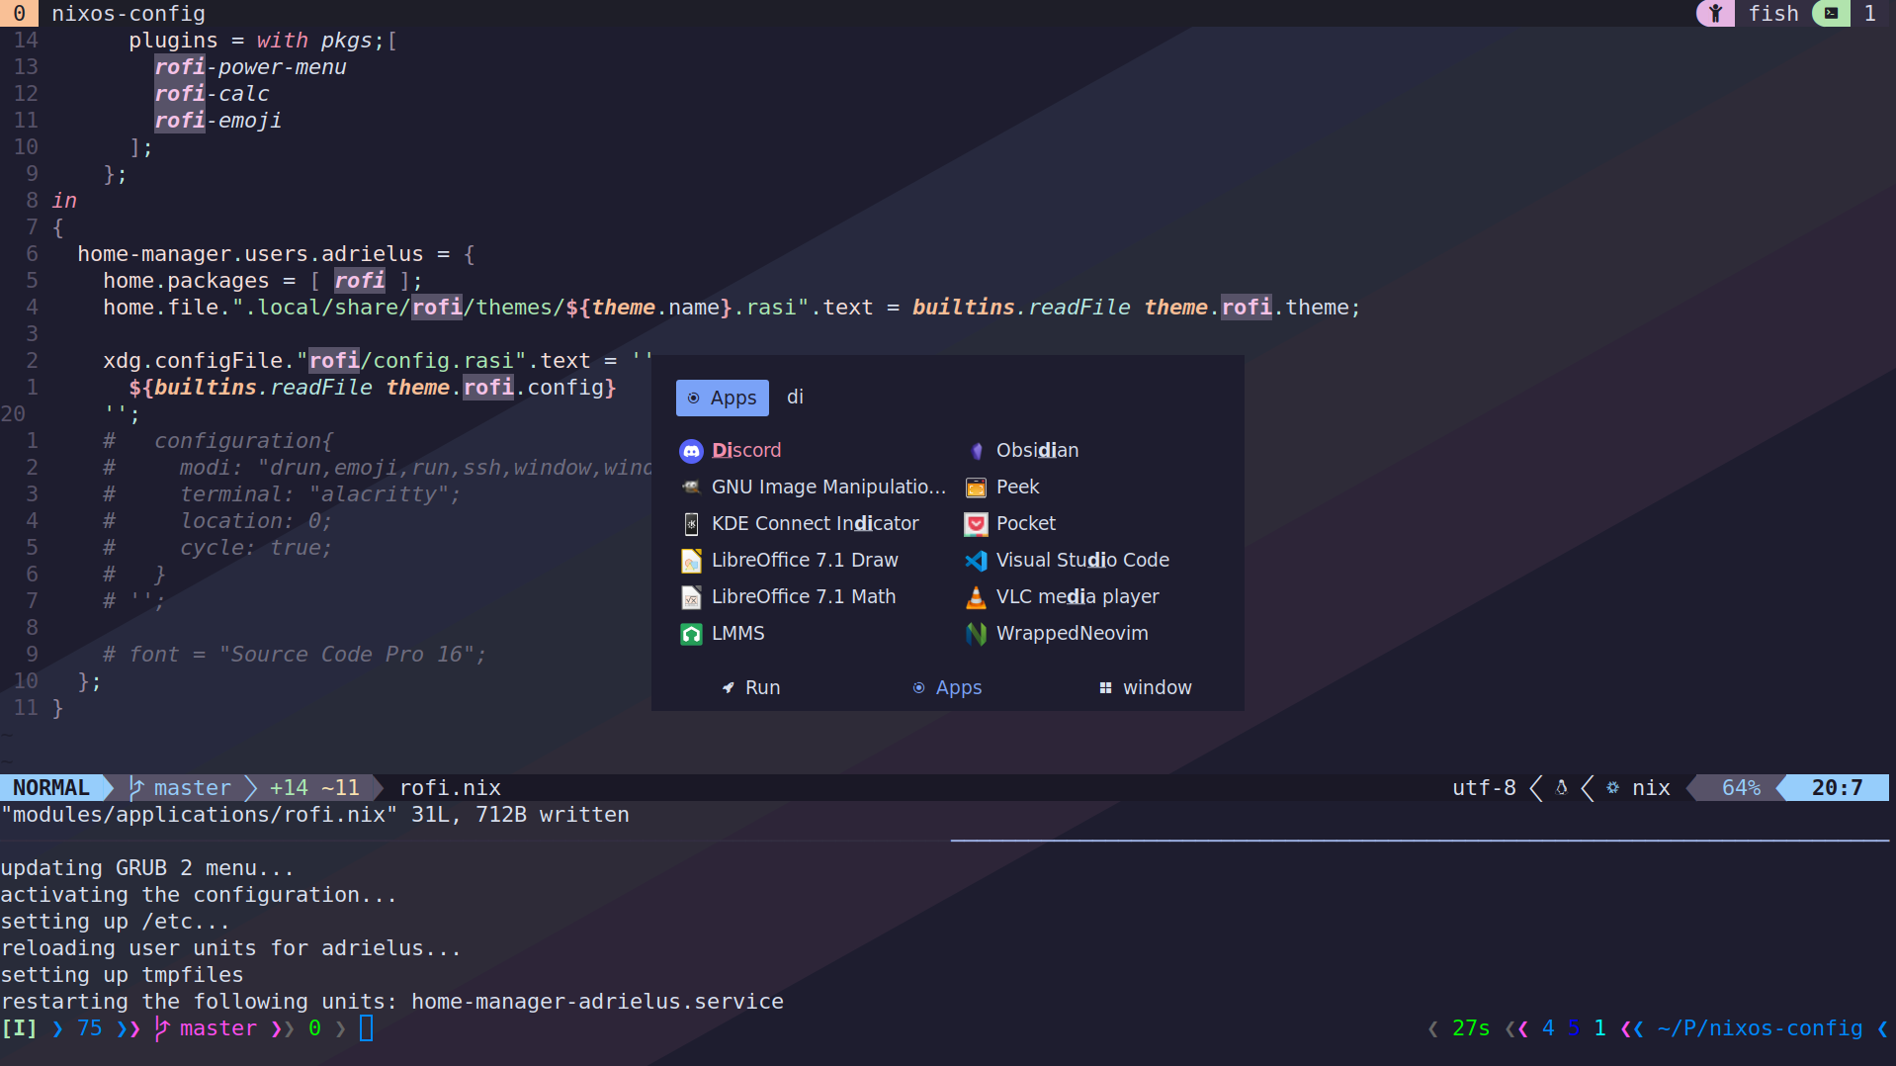This screenshot has width=1896, height=1066.
Task: Click the Linux penguin icon in statusline
Action: pyautogui.click(x=1562, y=788)
